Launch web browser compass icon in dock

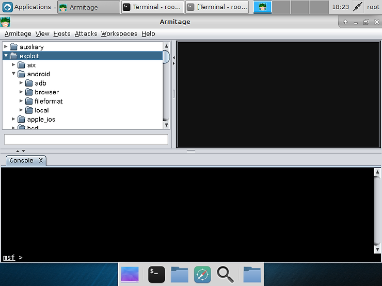pos(202,274)
